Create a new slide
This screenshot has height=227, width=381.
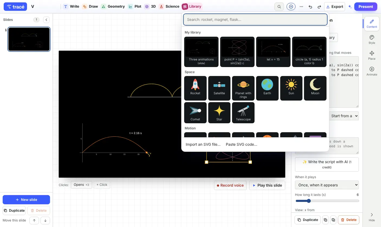(26, 200)
